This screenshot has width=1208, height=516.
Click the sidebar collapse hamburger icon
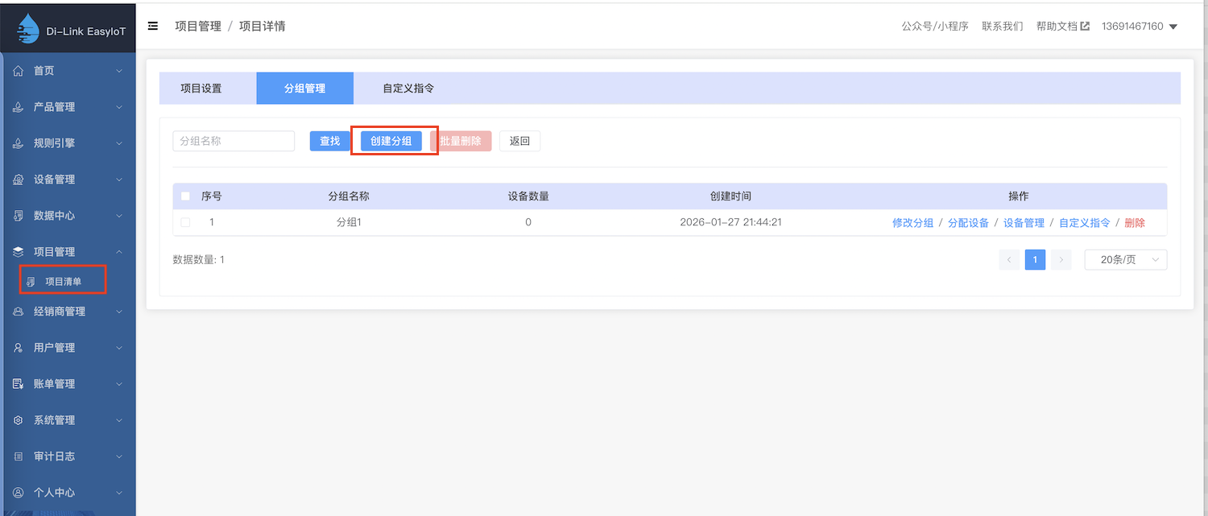pos(153,26)
